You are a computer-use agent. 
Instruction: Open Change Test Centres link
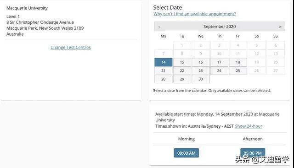pyautogui.click(x=70, y=48)
